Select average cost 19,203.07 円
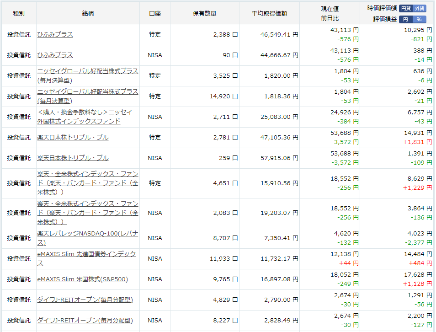Viewport: 436px width, 332px height. pyautogui.click(x=279, y=213)
